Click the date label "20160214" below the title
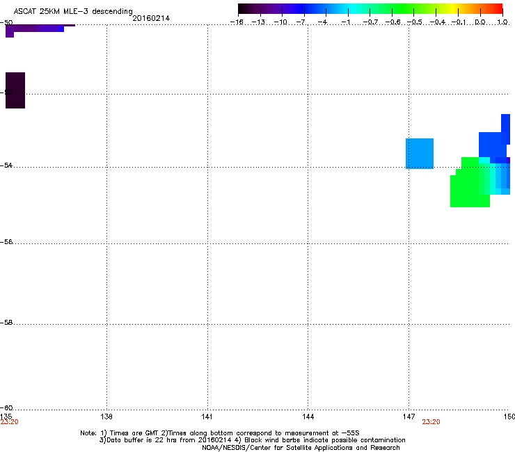 [x=151, y=18]
